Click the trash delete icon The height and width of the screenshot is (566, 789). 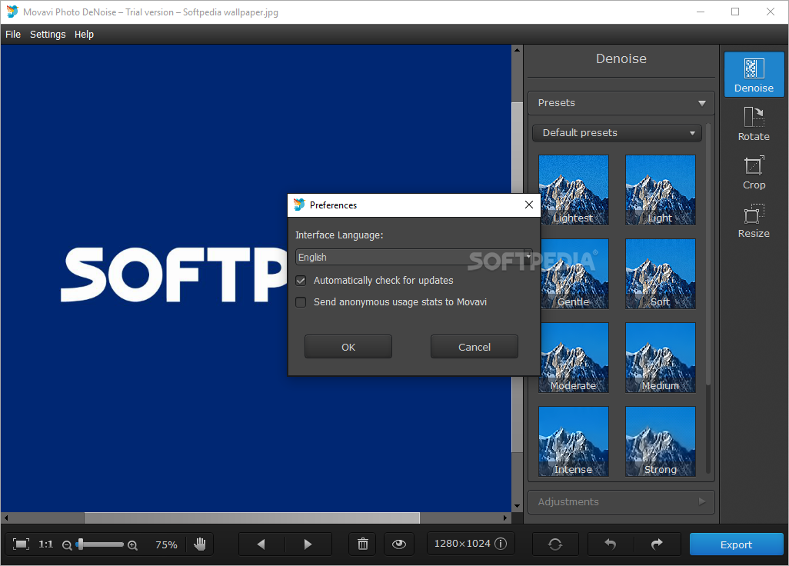click(363, 544)
